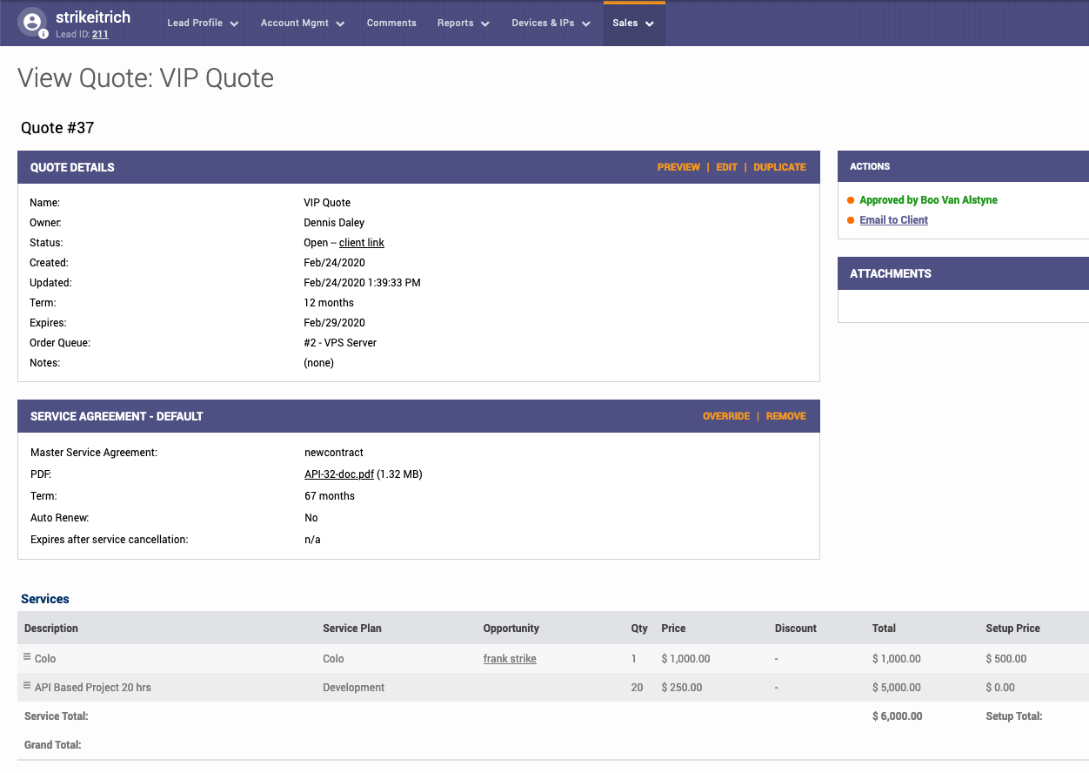Go to the Comments menu item
Viewport: 1089px width, 773px height.
click(x=391, y=24)
